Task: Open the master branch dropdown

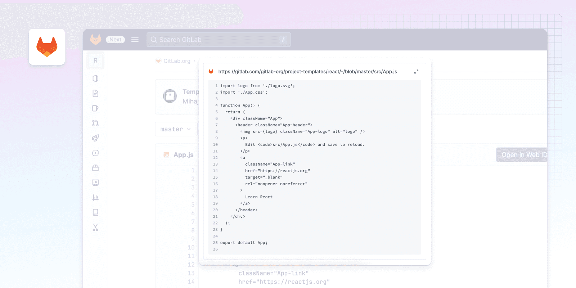Action: click(176, 129)
